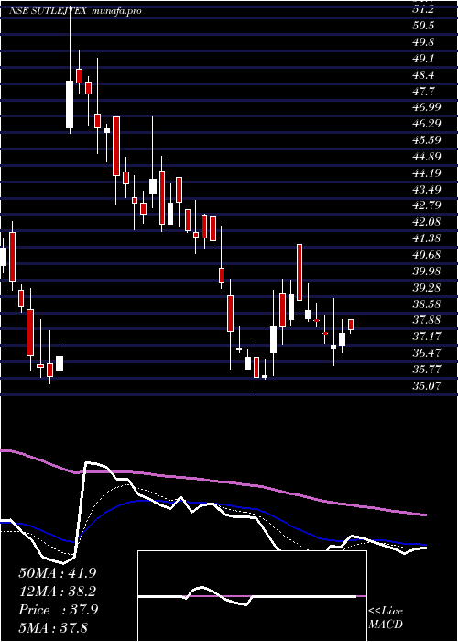458x642 pixels.
Task: Click the 12MA : 38.2 readout
Action: click(58, 592)
